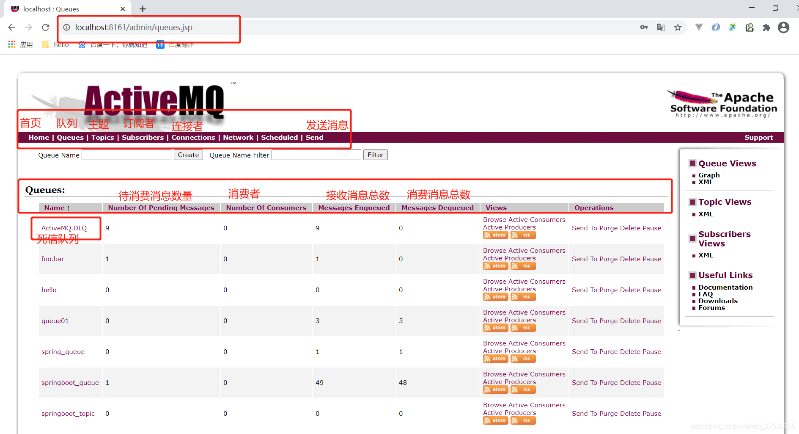Screen dimensions: 799x434
Task: Open the Network navigation item
Action: (238, 138)
